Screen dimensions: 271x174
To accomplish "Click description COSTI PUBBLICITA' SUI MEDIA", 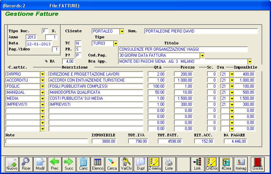I will pos(96,98).
